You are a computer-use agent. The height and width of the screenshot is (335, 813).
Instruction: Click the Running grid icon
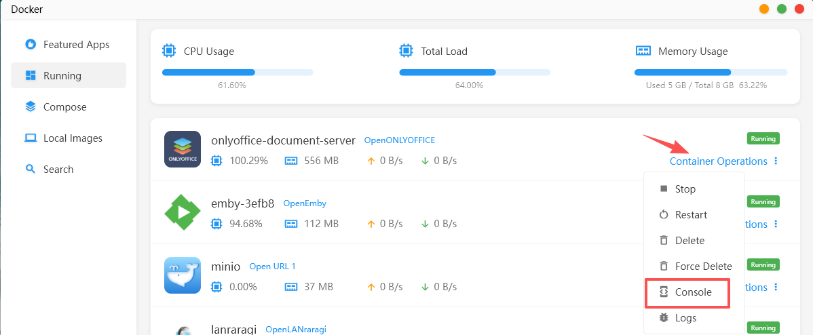(x=31, y=75)
